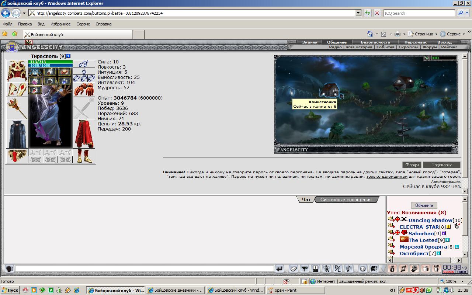Open the equipped bracers item slot

tap(17, 89)
